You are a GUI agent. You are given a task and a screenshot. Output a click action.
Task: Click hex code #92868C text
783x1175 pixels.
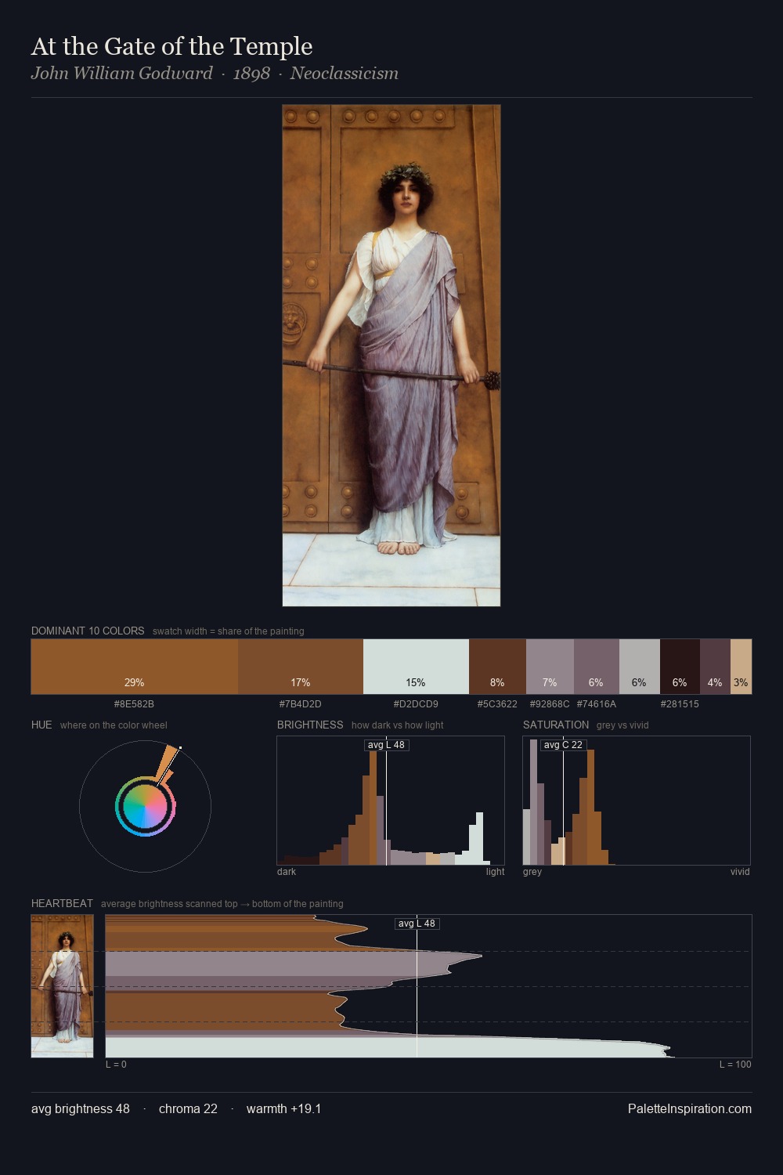pos(550,704)
